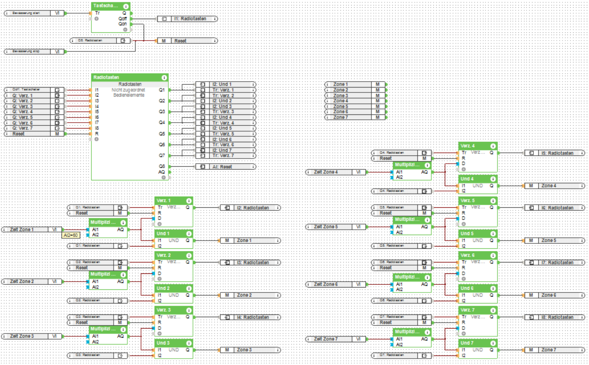Screen dimensions: 589x365
Task: Select the Zeit Zone 2 virtual input
Action: [32, 282]
